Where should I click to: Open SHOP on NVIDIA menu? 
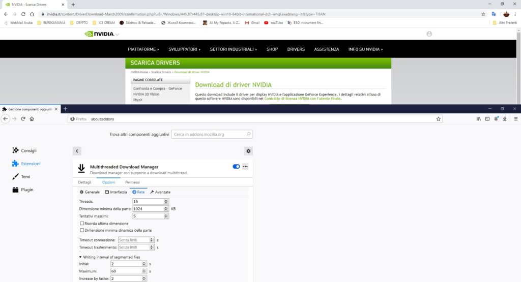tap(272, 49)
